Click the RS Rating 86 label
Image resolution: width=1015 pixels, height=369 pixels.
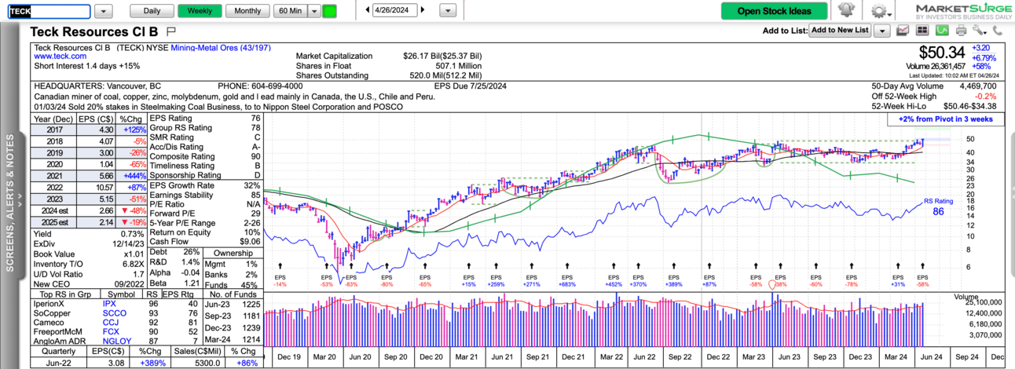pyautogui.click(x=938, y=206)
